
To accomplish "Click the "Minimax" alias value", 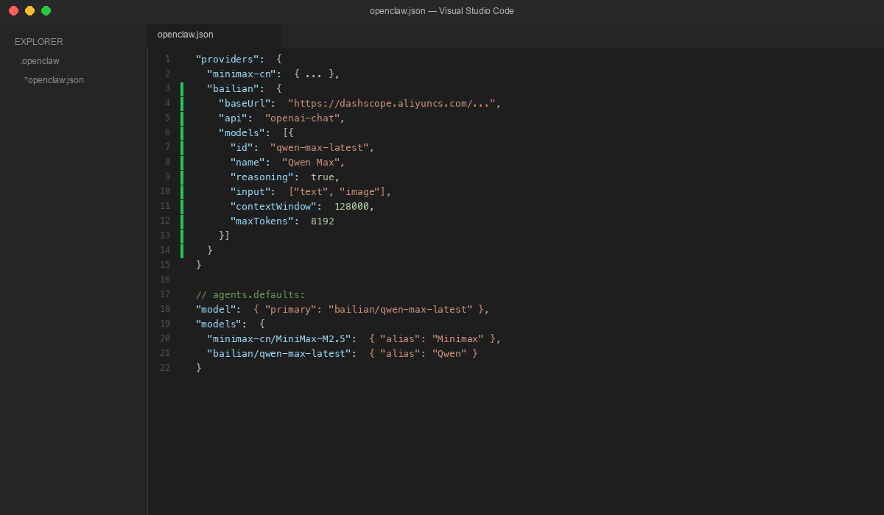I will click(457, 338).
